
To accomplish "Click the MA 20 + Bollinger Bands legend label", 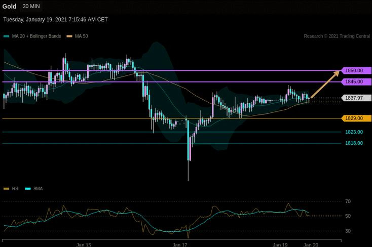I will [x=36, y=36].
